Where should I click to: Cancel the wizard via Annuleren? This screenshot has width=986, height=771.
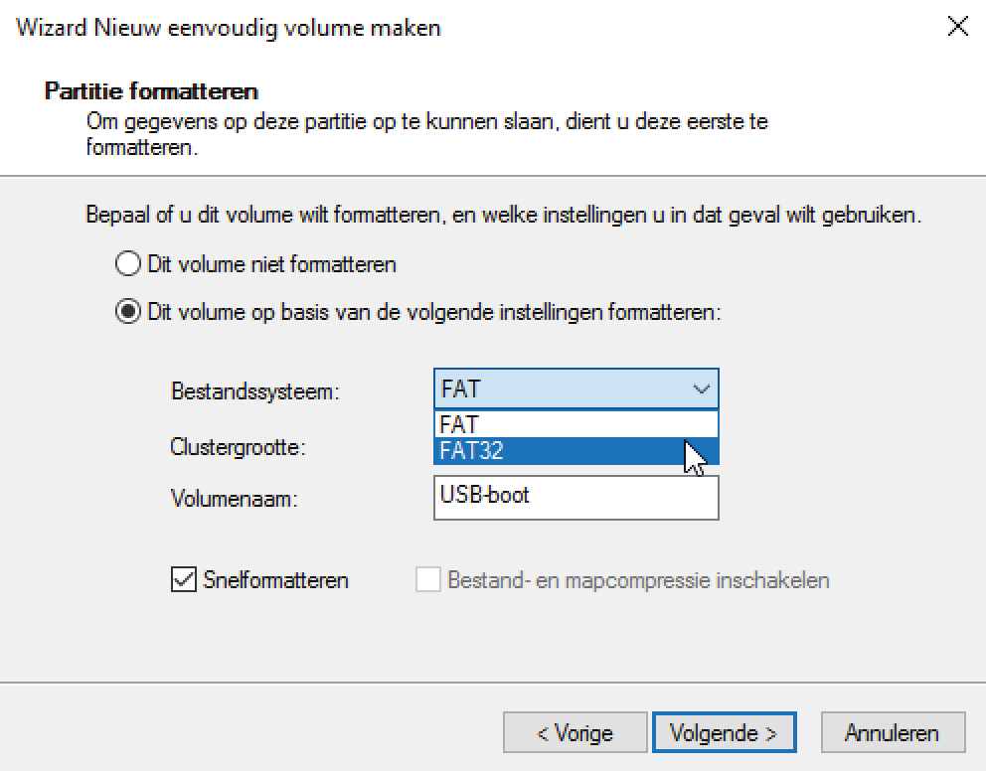click(893, 731)
